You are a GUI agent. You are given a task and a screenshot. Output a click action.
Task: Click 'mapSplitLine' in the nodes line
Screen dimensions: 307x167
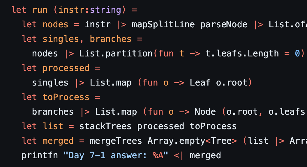pyautogui.click(x=163, y=25)
